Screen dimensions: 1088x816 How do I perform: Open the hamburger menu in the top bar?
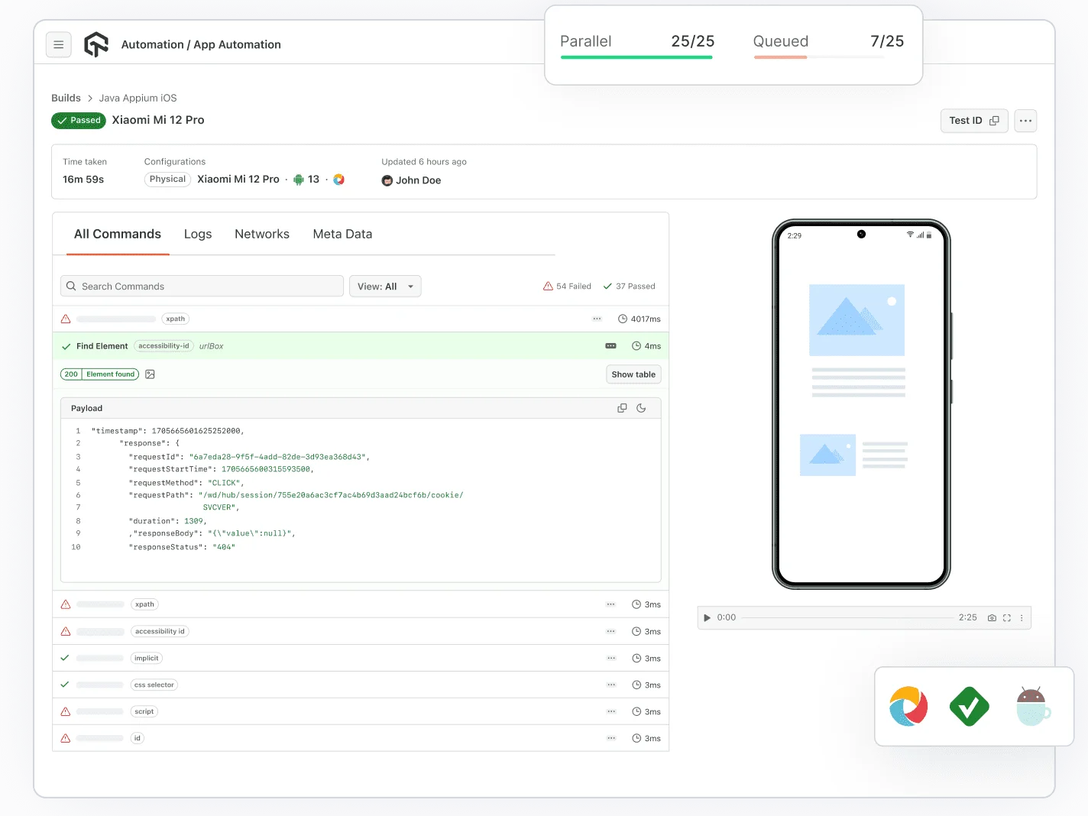(59, 44)
